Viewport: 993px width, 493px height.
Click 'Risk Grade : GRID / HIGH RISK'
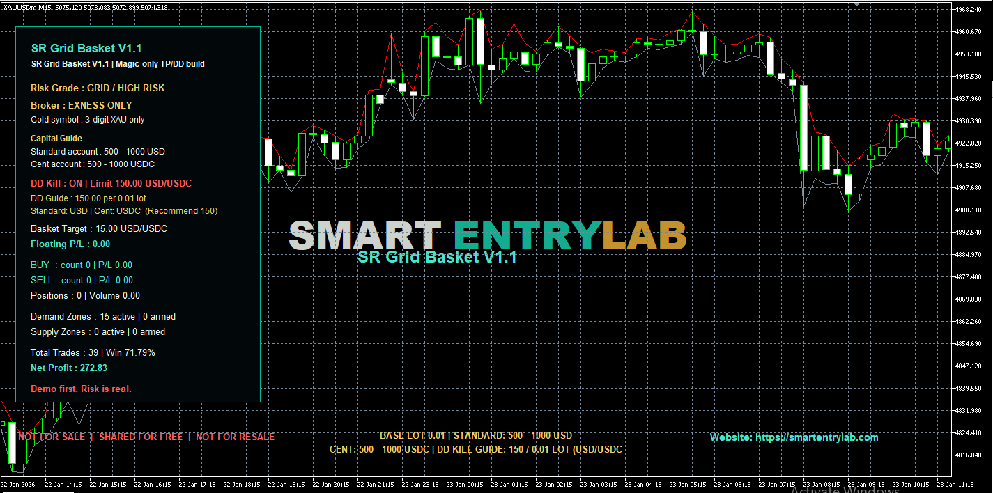98,88
